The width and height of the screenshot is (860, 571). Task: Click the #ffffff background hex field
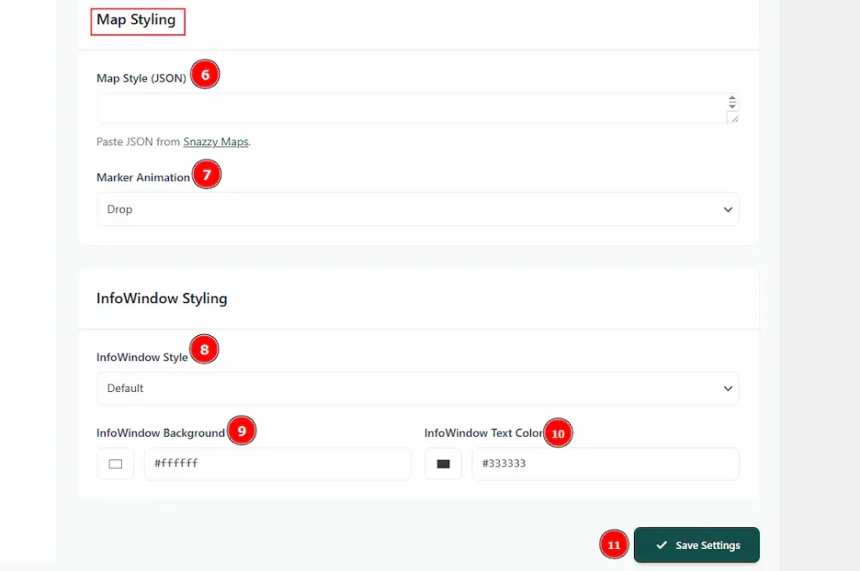[x=277, y=464]
